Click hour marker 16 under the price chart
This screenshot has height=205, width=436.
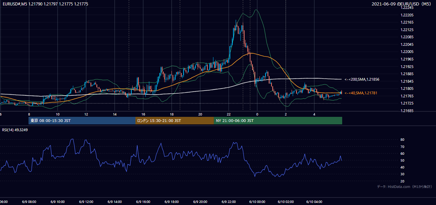click(x=143, y=114)
